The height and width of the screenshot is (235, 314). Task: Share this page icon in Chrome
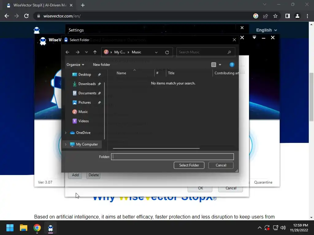266,16
